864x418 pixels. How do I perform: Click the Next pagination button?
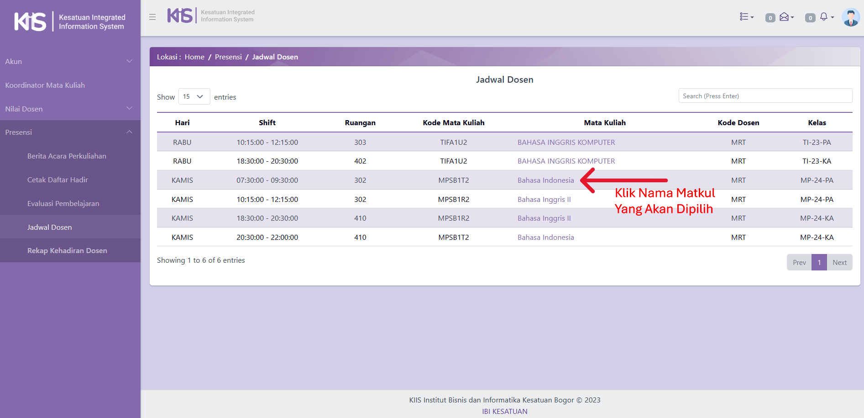(839, 263)
